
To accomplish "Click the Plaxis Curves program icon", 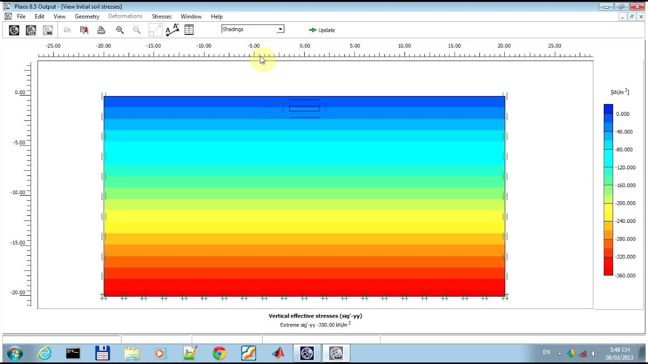I will [x=48, y=30].
